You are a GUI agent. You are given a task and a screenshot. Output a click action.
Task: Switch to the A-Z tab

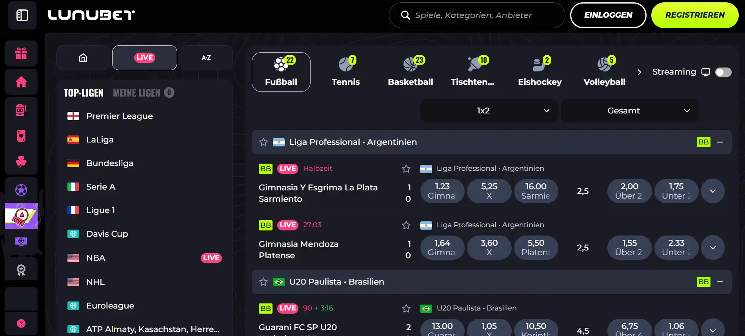click(x=206, y=58)
